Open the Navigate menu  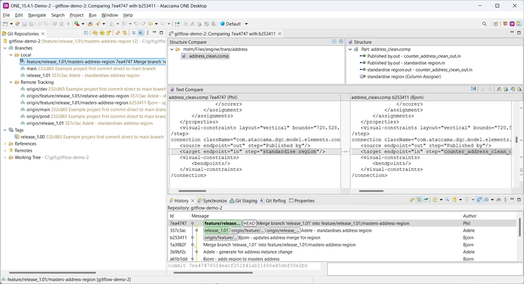tap(37, 15)
